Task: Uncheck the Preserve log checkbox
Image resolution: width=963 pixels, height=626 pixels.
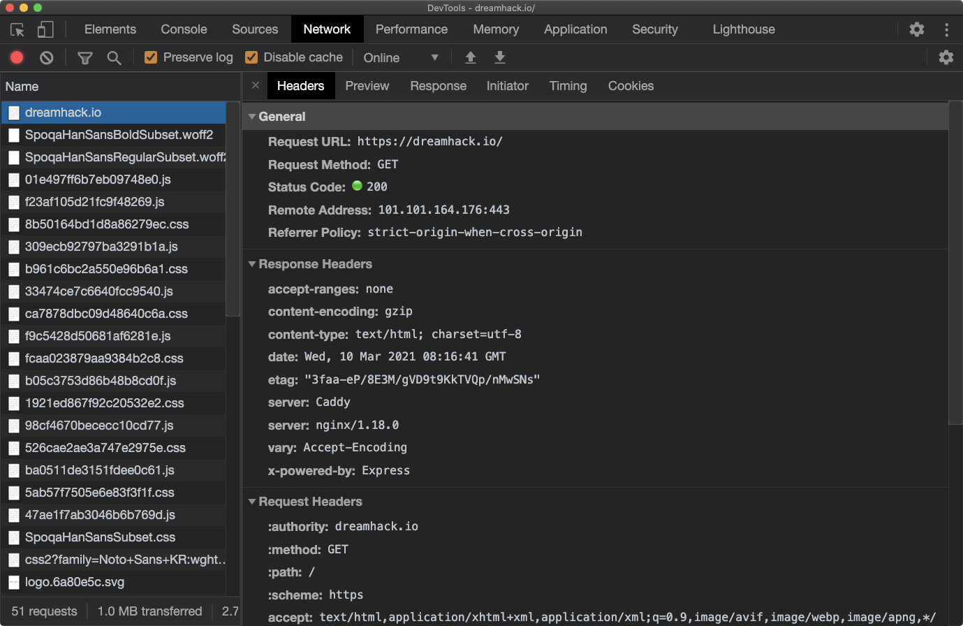Action: click(x=151, y=57)
